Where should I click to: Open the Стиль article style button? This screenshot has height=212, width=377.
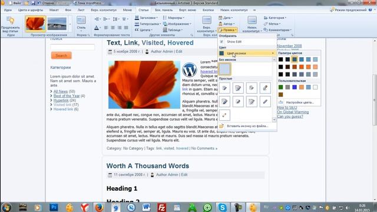[81, 24]
